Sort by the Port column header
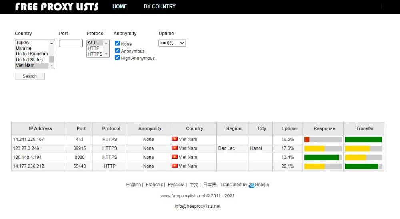 coord(81,129)
